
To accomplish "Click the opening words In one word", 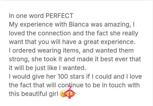I will 26,16.
